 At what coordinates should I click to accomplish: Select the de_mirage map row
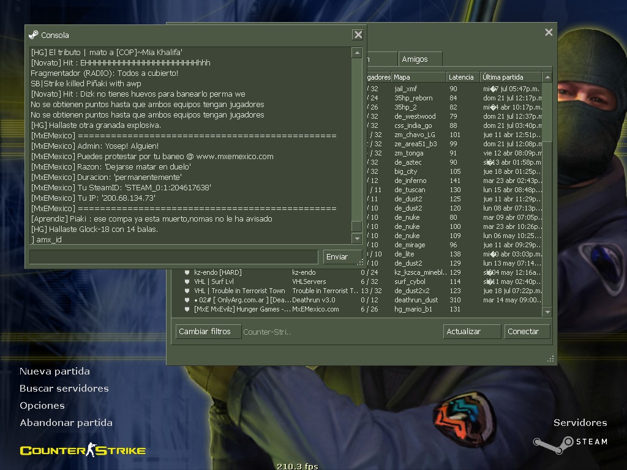(454, 245)
